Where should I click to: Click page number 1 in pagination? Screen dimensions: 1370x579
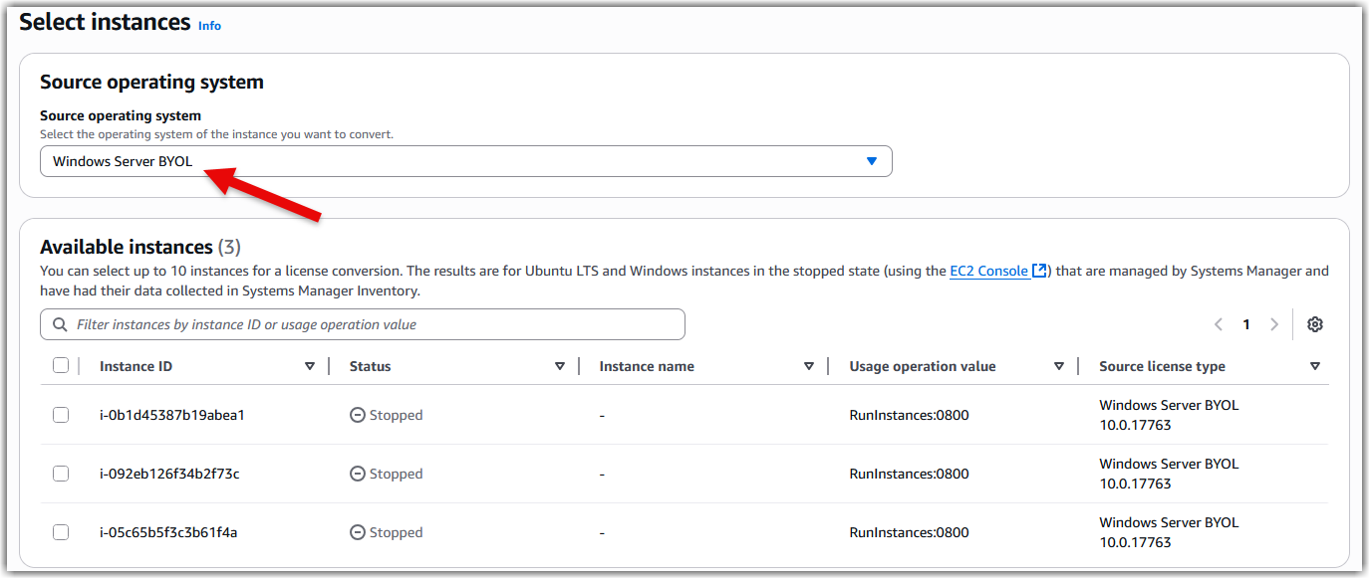point(1246,324)
